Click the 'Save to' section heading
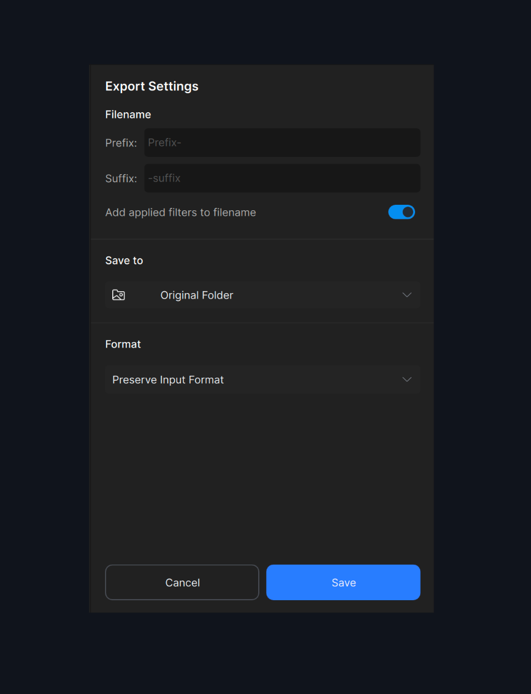531x694 pixels. (x=124, y=260)
